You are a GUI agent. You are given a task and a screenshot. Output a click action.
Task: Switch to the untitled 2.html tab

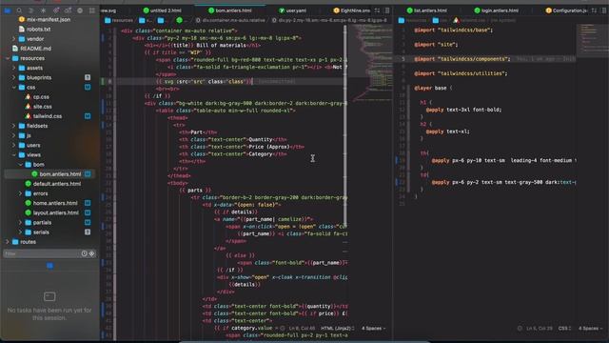(x=163, y=10)
